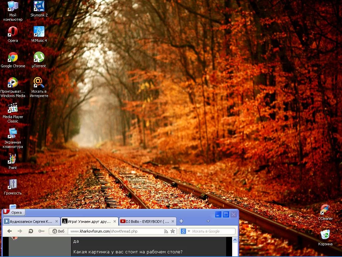Close the DJ BoBo tab
342x257 pixels.
click(173, 222)
